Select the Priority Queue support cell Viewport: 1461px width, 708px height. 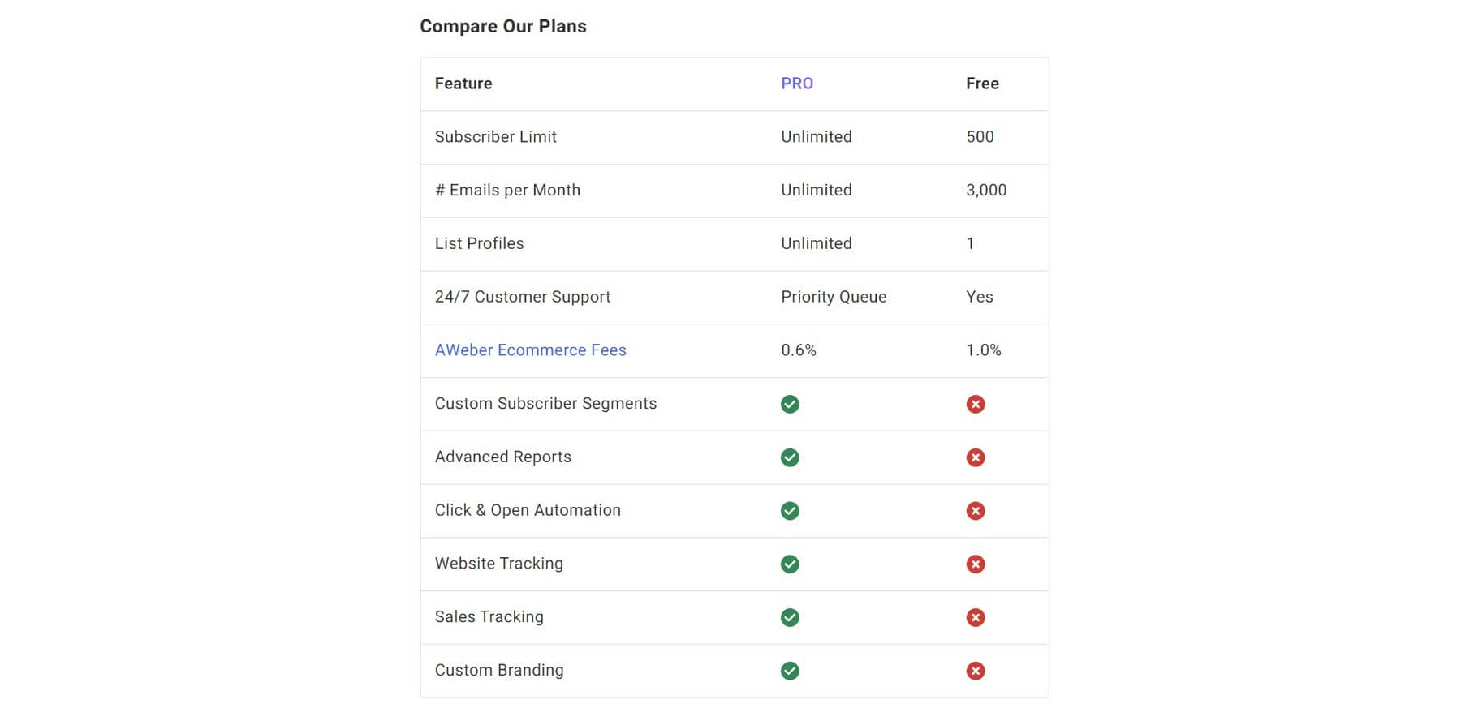(834, 297)
